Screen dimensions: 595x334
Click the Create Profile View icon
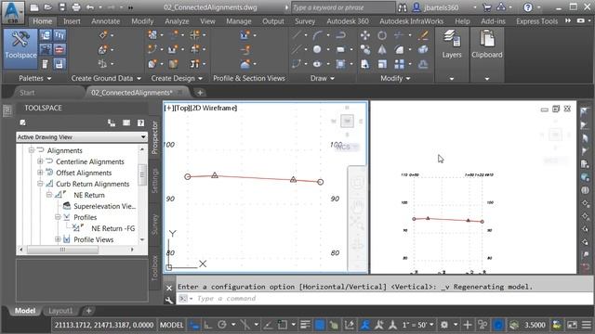tap(245, 35)
